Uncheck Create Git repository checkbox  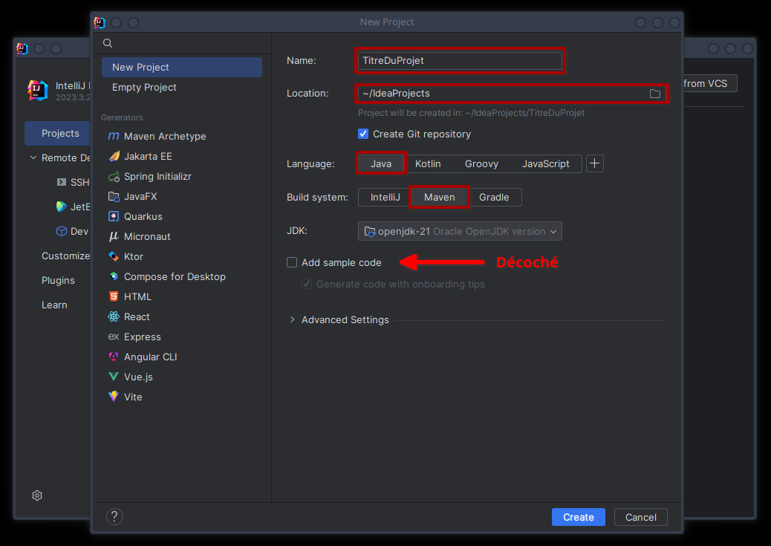coord(363,134)
